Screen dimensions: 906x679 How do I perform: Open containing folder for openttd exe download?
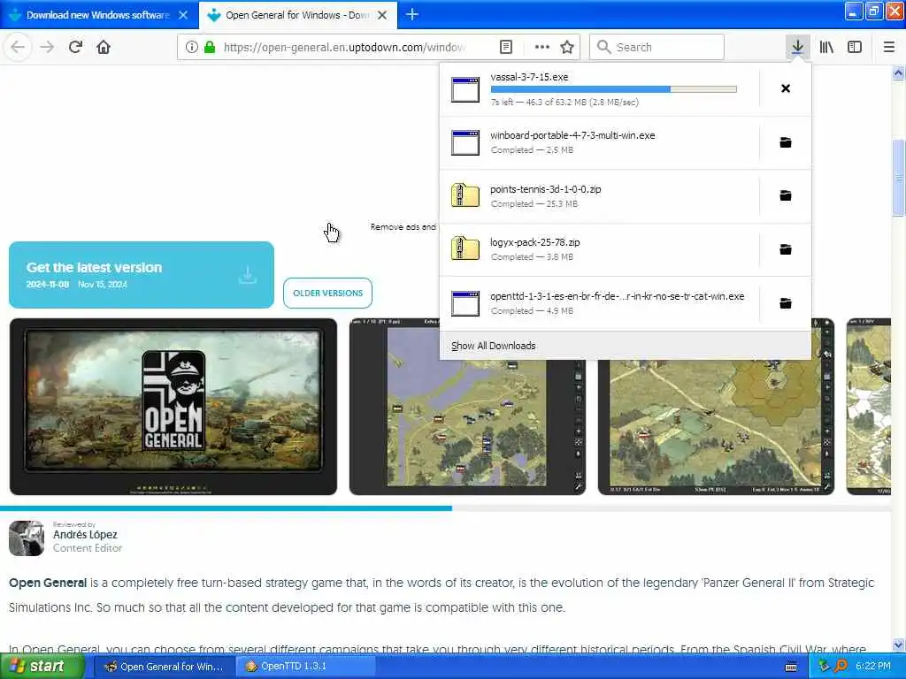(786, 302)
